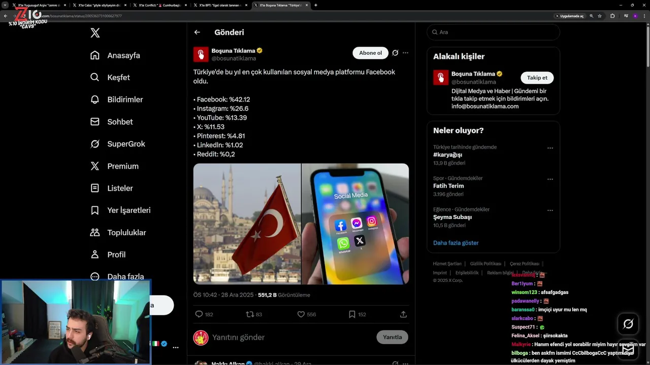Switch to Conflict browser tab

[x=160, y=5]
